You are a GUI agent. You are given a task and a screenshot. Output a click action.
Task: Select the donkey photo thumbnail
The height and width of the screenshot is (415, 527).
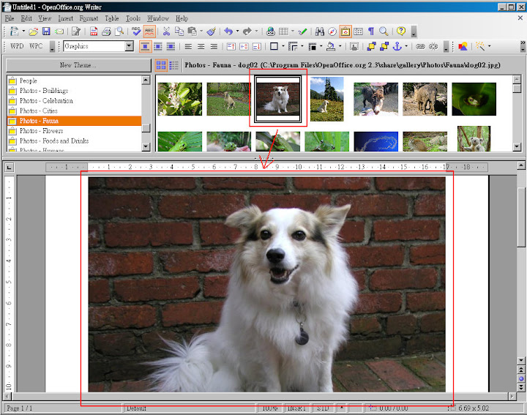[375, 99]
